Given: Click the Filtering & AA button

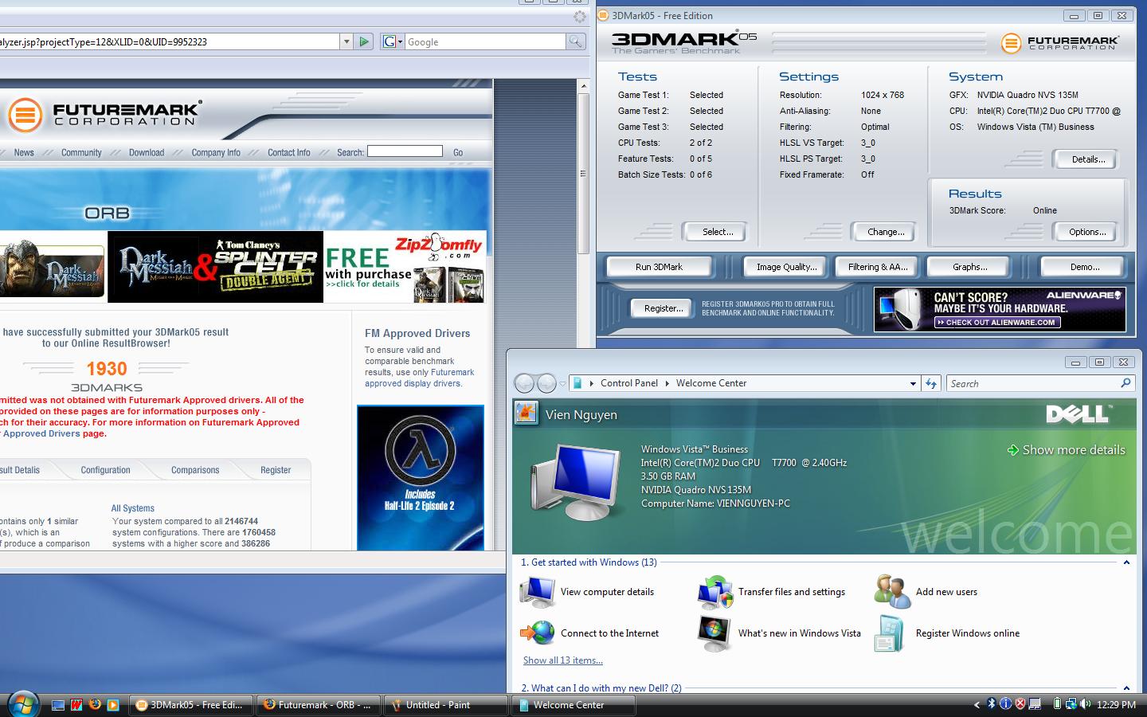Looking at the screenshot, I should (x=878, y=267).
